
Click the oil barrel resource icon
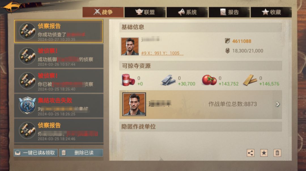tap(128, 80)
